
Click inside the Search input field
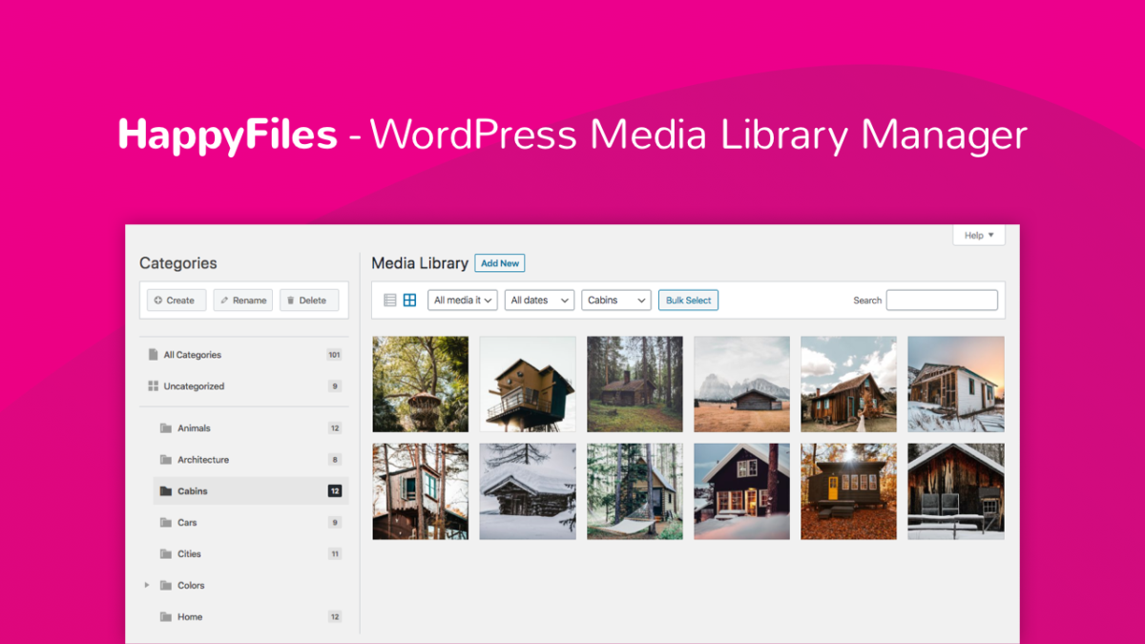942,300
